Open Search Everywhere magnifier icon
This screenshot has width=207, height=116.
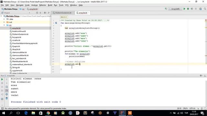click(x=205, y=9)
